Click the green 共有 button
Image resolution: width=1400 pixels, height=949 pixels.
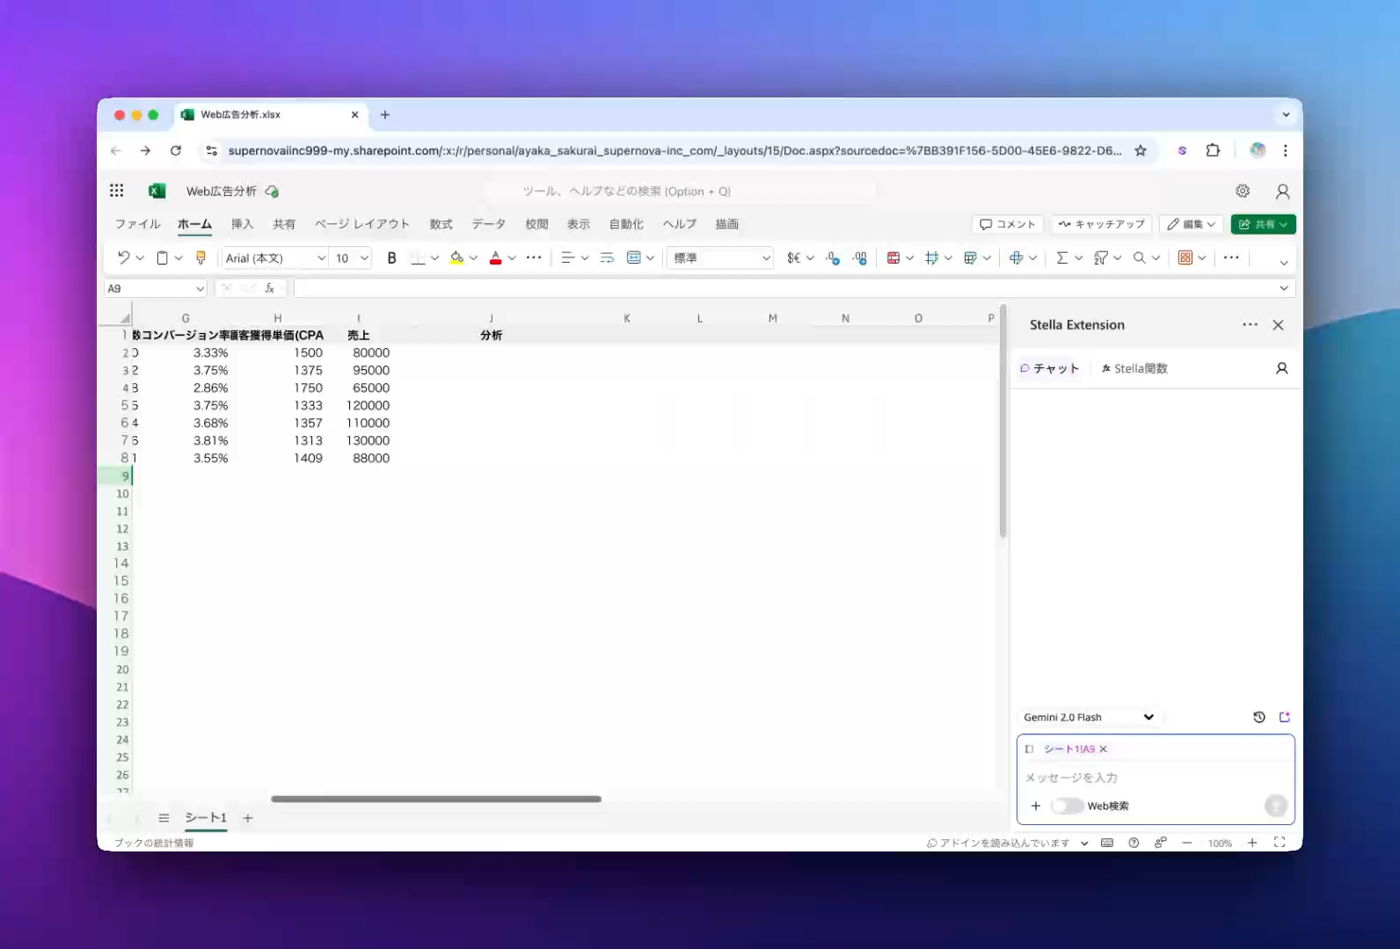tap(1263, 224)
